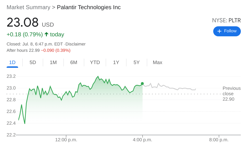Click the 23.08 USD price

coord(23,22)
